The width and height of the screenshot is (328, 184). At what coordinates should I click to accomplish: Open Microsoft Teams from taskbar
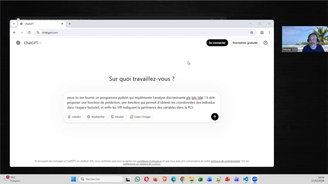[237, 179]
